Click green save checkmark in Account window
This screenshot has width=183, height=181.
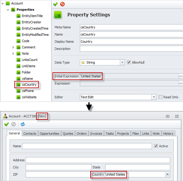6,124
